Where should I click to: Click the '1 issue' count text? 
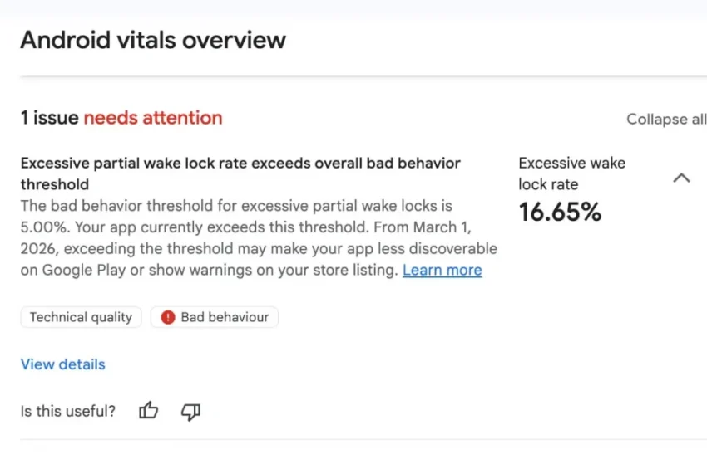[49, 118]
